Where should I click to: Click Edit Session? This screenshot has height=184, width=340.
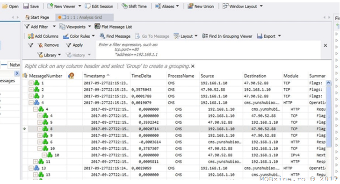click(99, 6)
